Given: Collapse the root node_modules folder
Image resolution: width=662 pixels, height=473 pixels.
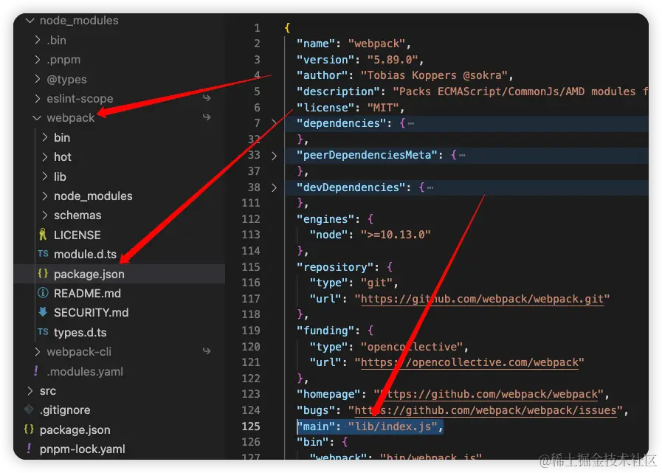Looking at the screenshot, I should pos(30,20).
